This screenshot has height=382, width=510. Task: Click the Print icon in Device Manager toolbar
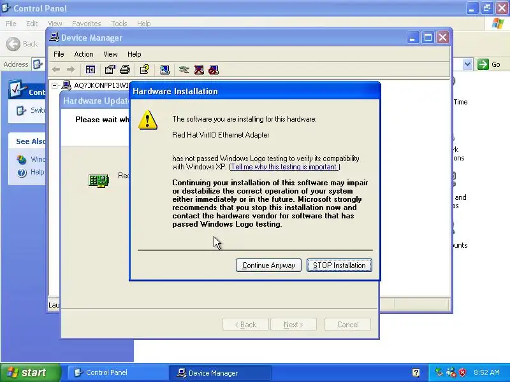[x=125, y=69]
